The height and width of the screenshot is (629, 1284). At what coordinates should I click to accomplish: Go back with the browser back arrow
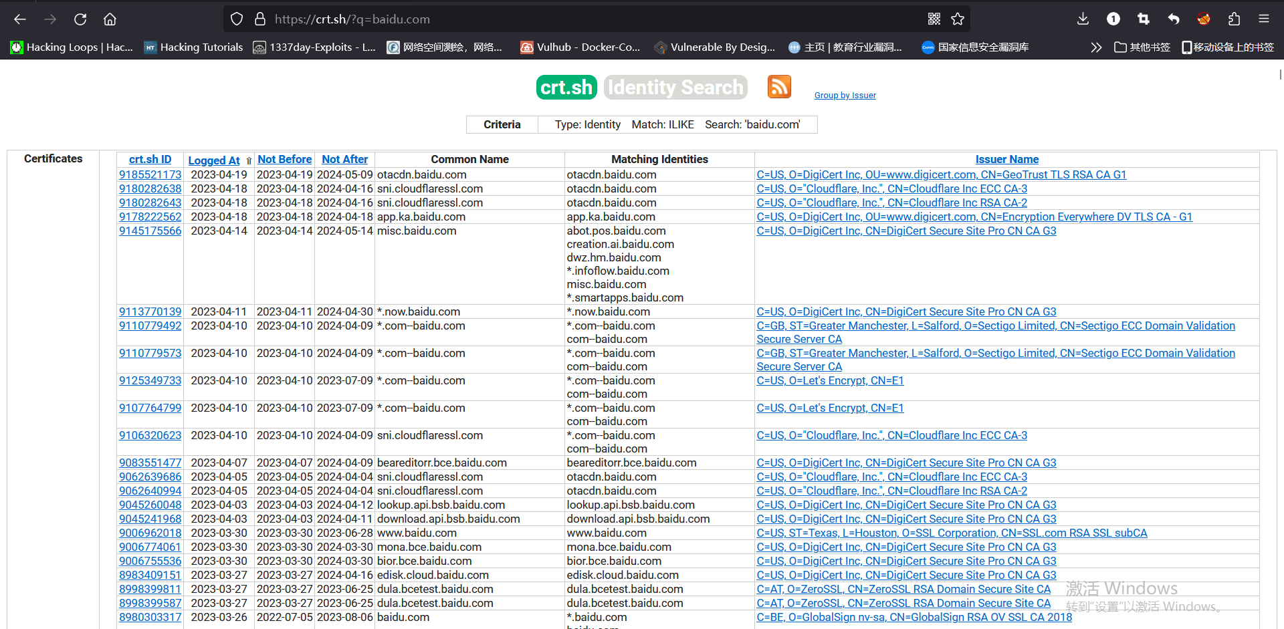tap(20, 19)
